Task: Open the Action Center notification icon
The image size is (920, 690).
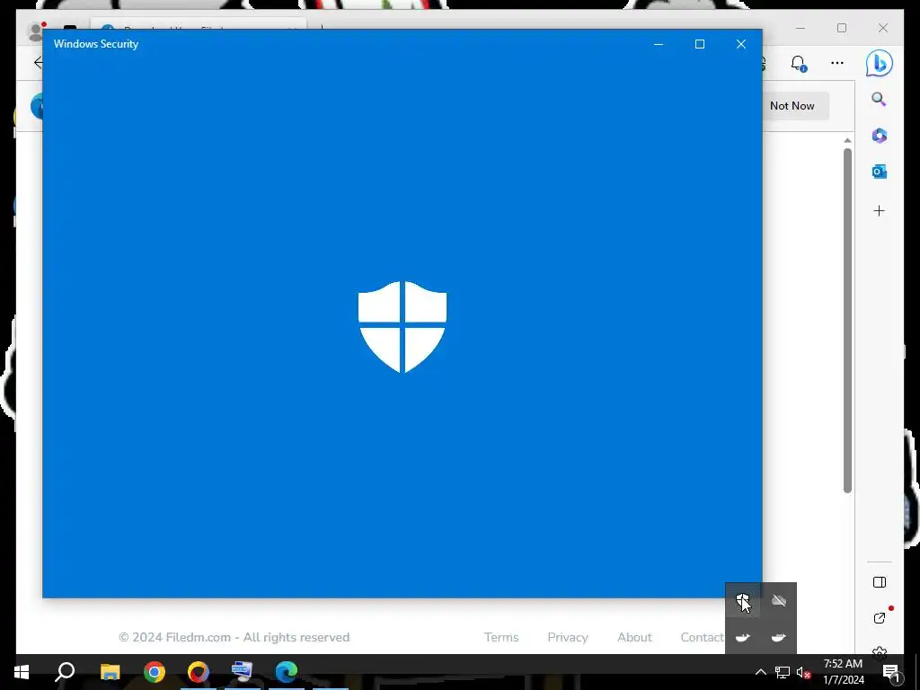Action: 891,672
